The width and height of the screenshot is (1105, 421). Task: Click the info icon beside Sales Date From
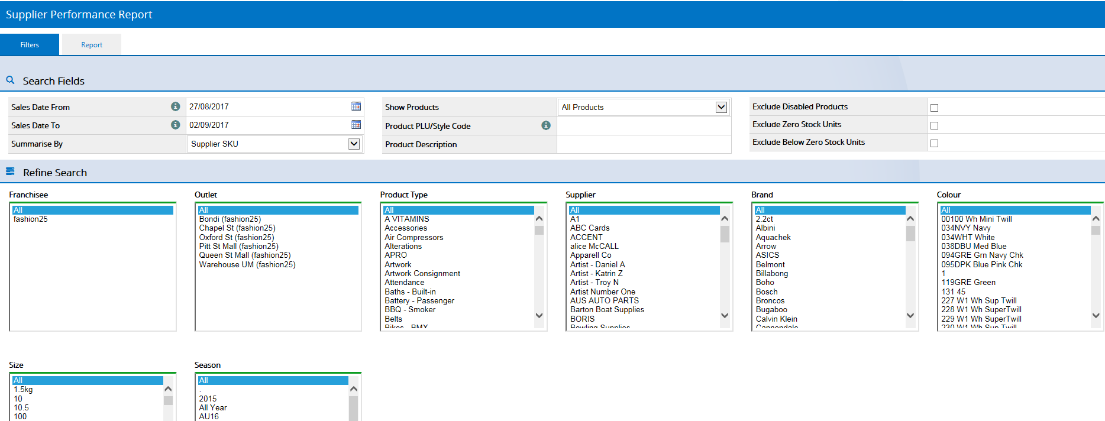point(176,106)
